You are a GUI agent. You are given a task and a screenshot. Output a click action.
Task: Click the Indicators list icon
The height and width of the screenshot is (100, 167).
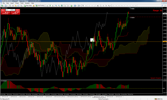[71, 6]
